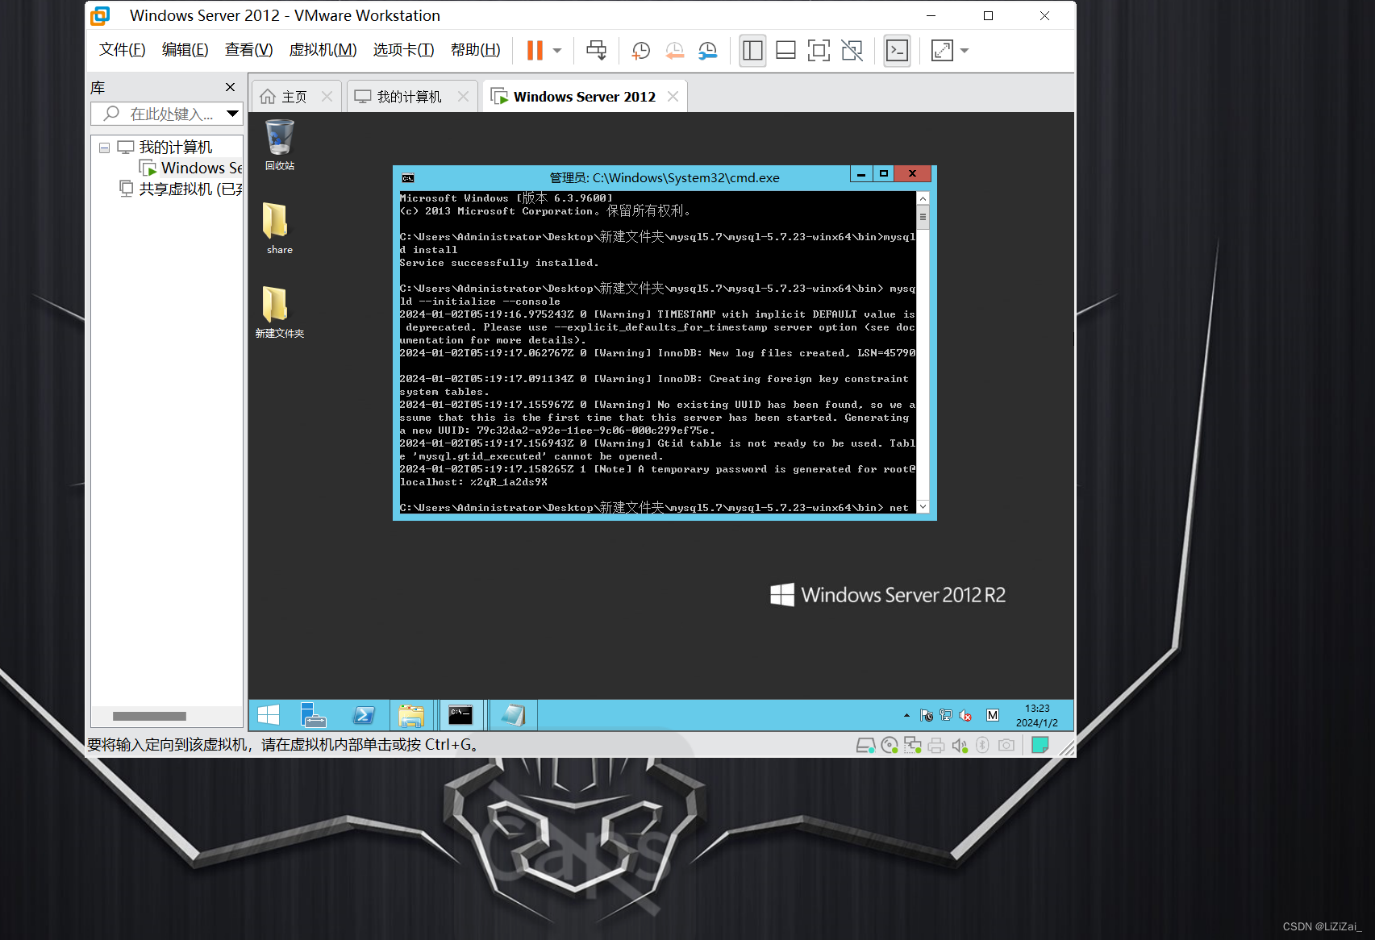Show hidden tray icons in guest taskbar
This screenshot has height=940, width=1375.
[x=906, y=715]
